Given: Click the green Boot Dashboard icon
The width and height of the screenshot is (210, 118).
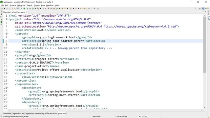Looking at the screenshot, I should click(24, 9).
